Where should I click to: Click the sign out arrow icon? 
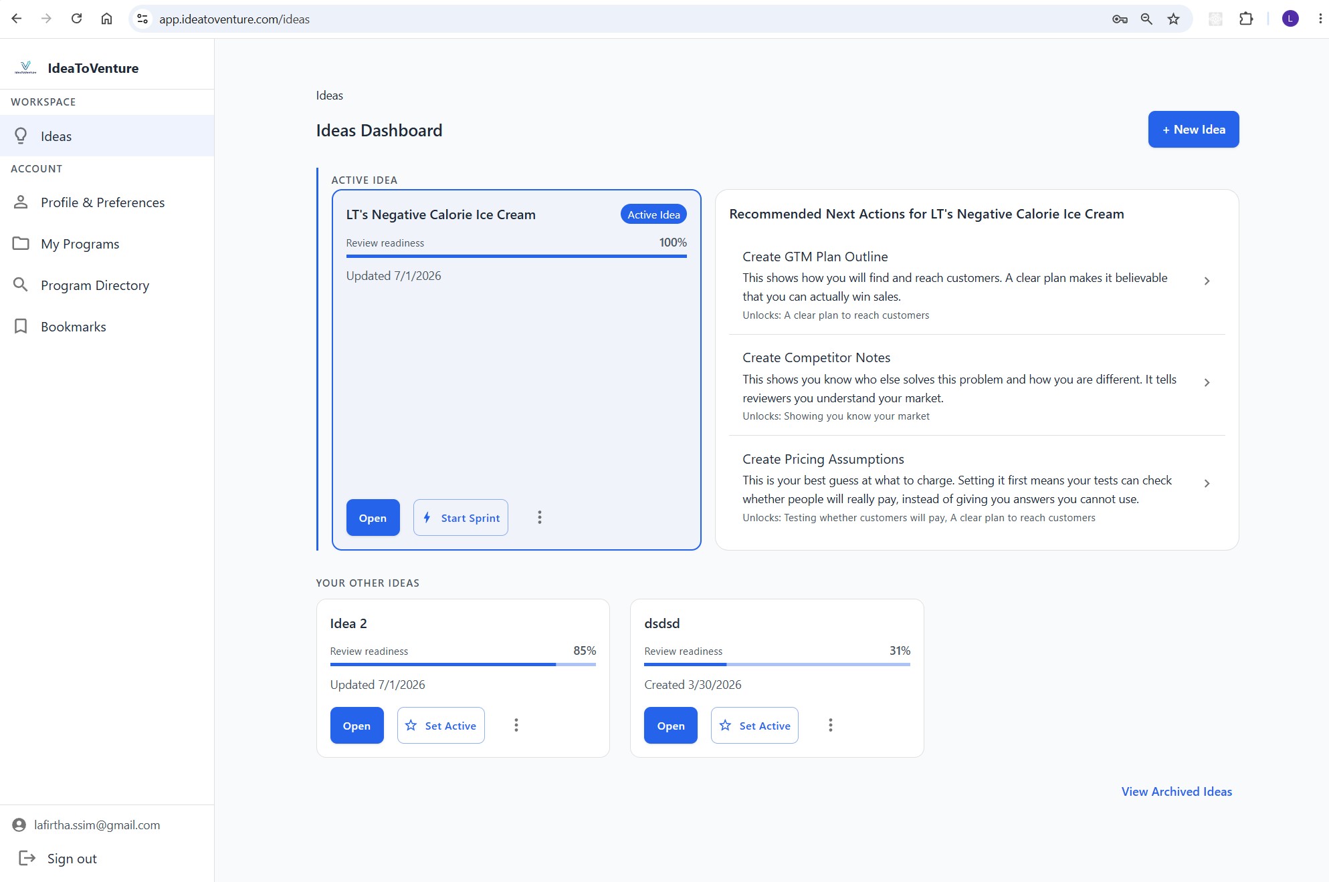(x=27, y=858)
